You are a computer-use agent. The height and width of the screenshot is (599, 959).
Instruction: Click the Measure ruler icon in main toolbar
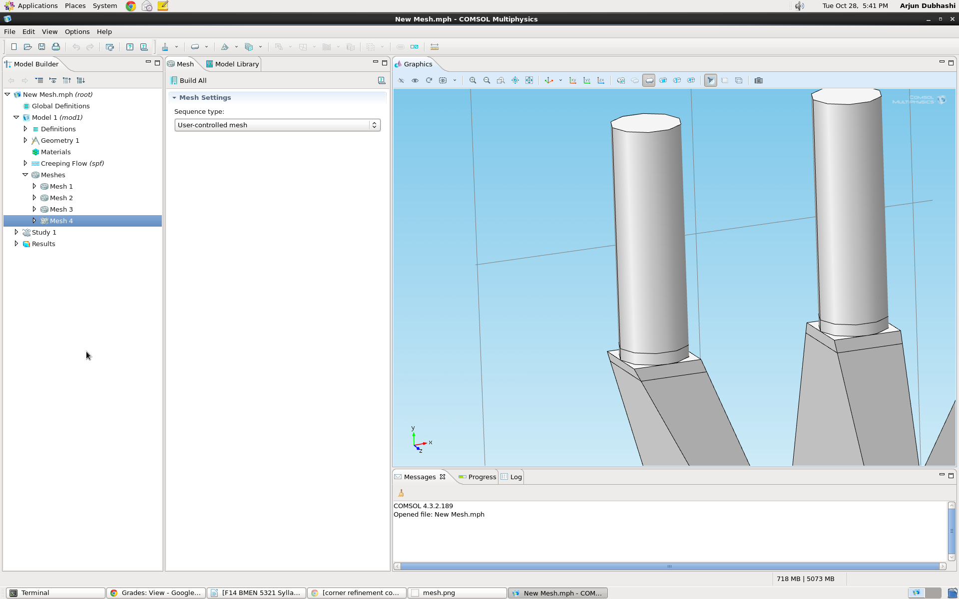point(435,47)
